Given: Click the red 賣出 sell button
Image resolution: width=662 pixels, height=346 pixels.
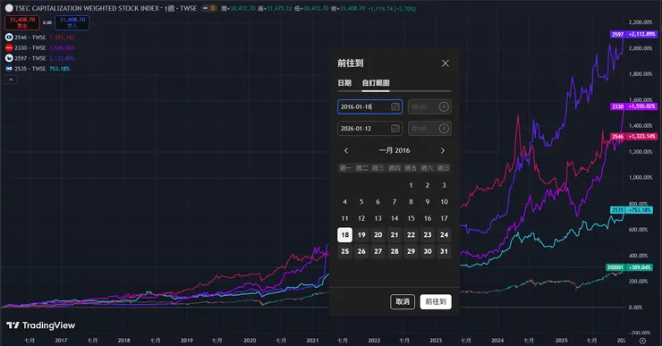Looking at the screenshot, I should pos(22,22).
